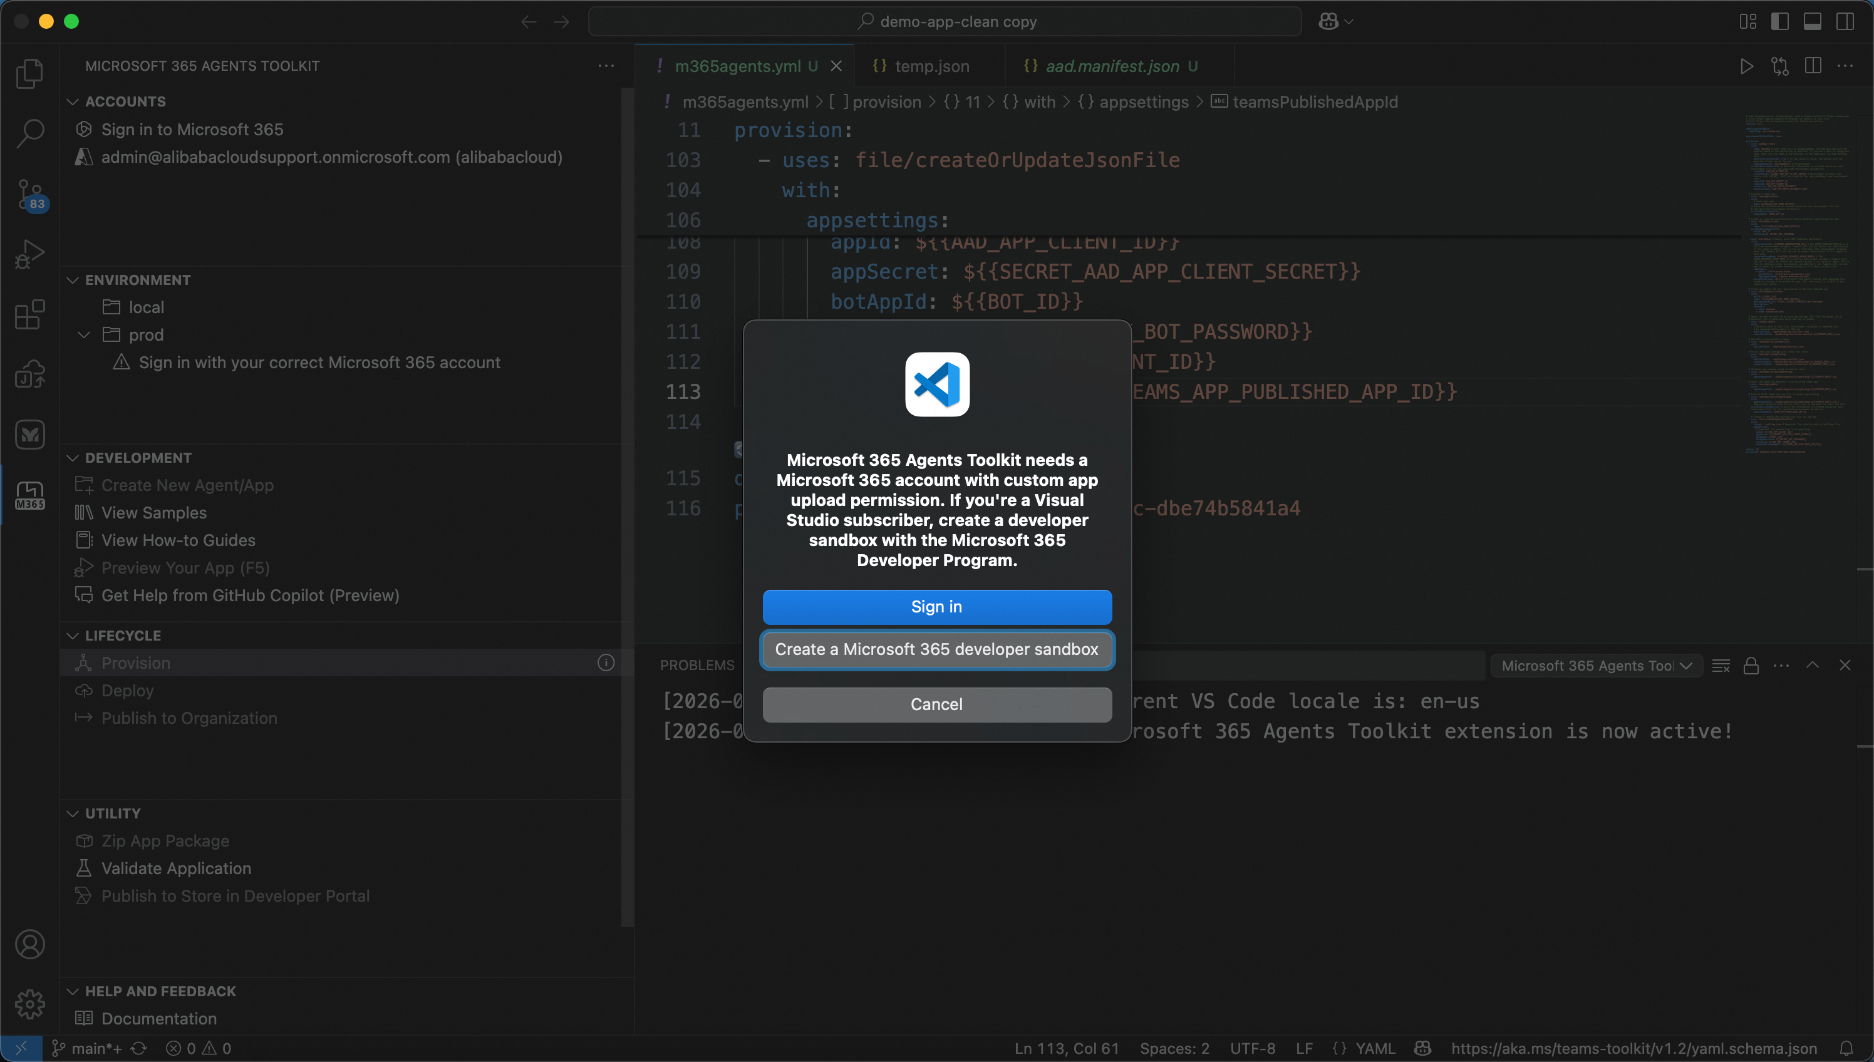
Task: Click the Copilot icon in title bar
Action: coord(1328,22)
